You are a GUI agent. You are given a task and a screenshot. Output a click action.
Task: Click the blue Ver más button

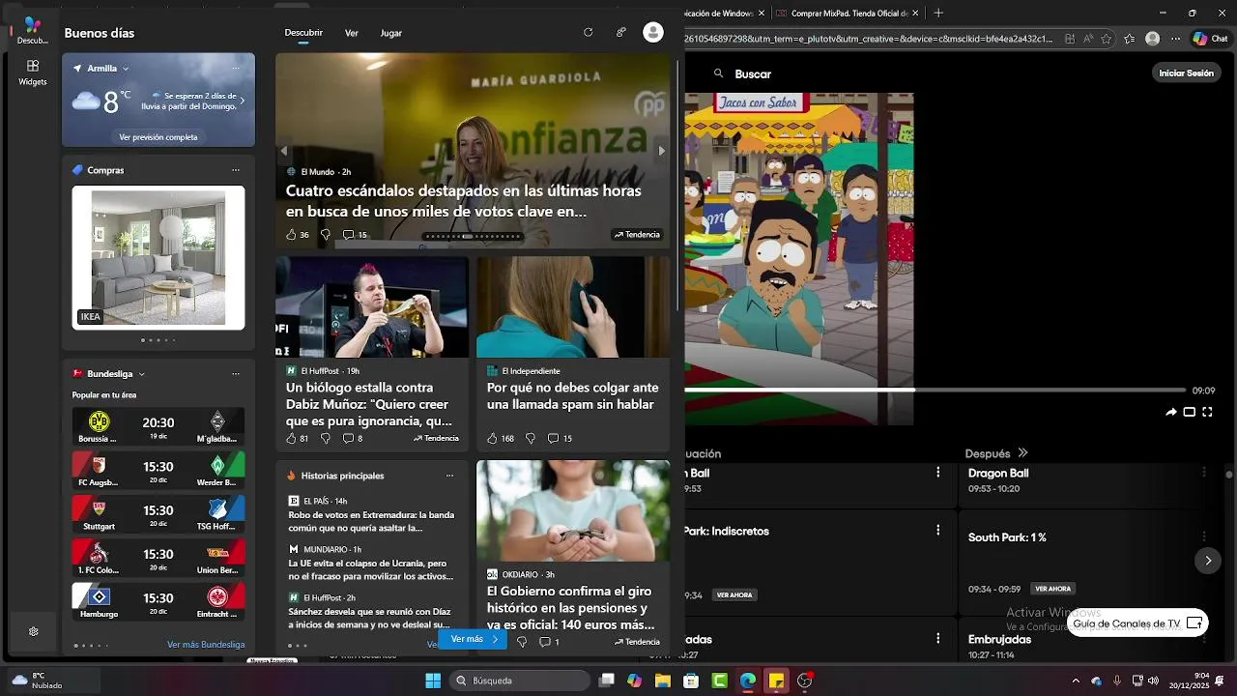pos(473,639)
